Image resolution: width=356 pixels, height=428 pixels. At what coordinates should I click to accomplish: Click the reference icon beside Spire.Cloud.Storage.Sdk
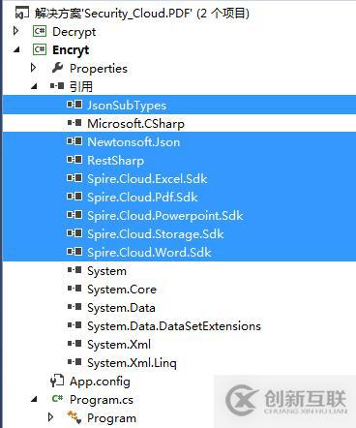[74, 233]
